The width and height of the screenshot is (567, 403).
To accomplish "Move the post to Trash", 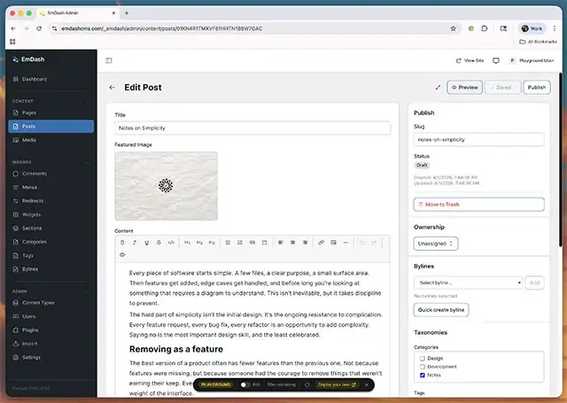I will (478, 205).
